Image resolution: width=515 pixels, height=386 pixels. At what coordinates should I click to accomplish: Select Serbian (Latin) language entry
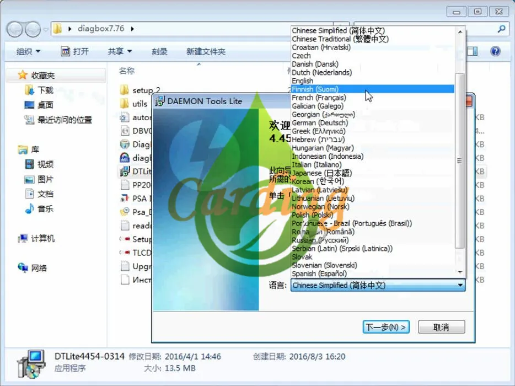(372, 248)
